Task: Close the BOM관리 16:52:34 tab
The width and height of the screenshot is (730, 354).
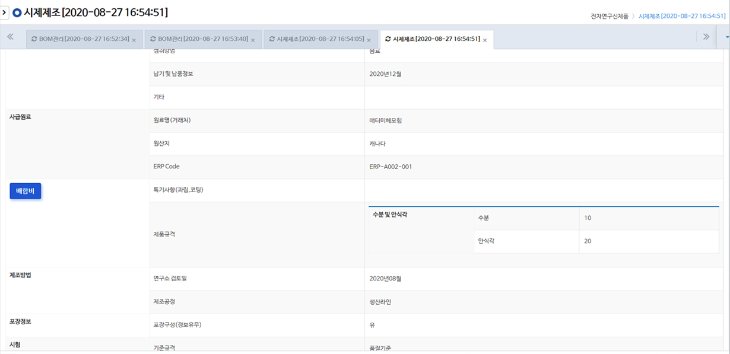Action: pos(134,40)
